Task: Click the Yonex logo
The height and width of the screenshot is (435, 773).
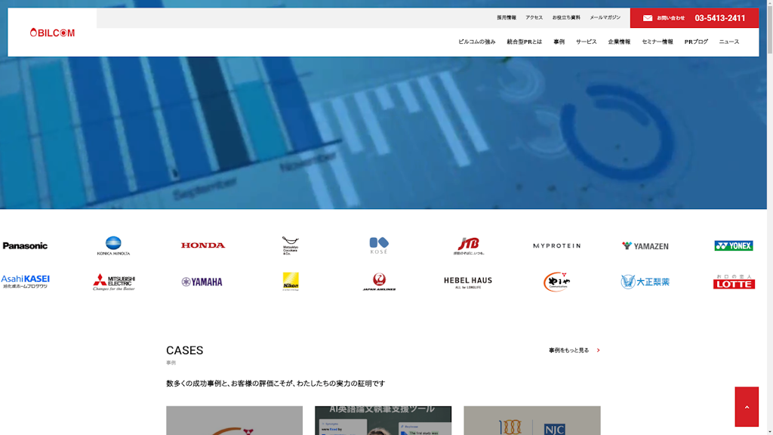Action: tap(733, 245)
